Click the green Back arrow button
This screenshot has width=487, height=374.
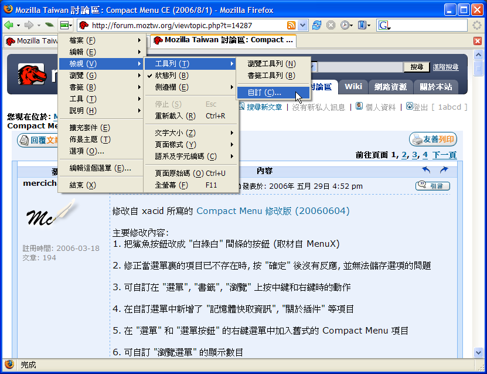pyautogui.click(x=8, y=25)
